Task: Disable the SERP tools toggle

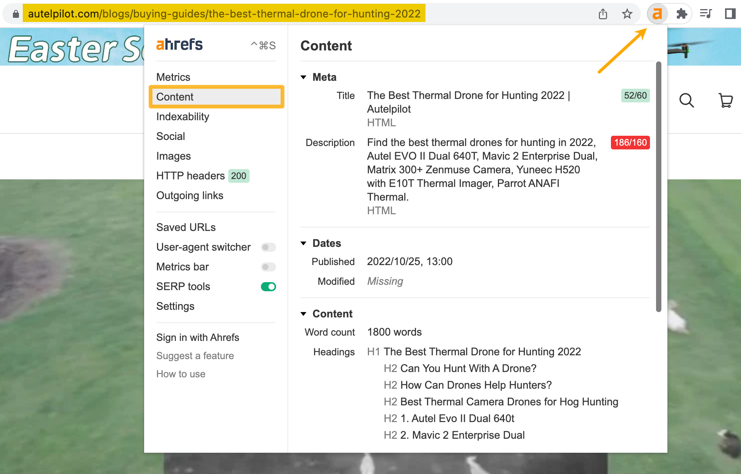Action: [268, 287]
